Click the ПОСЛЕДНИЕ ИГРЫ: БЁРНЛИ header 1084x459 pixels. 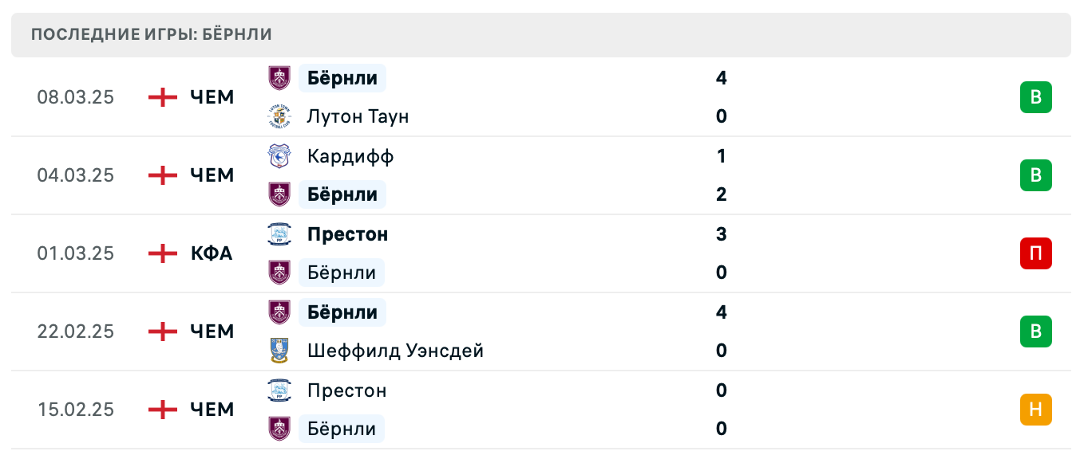[150, 34]
